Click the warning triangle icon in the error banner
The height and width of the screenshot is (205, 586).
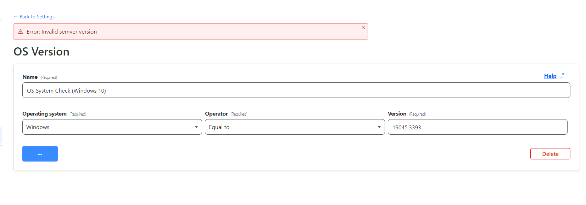click(21, 32)
